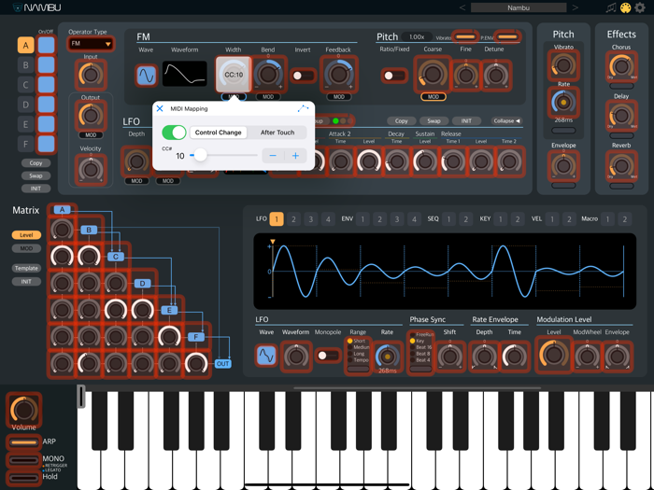The image size is (654, 490).
Task: Select operator B tab
Action: [x=26, y=65]
